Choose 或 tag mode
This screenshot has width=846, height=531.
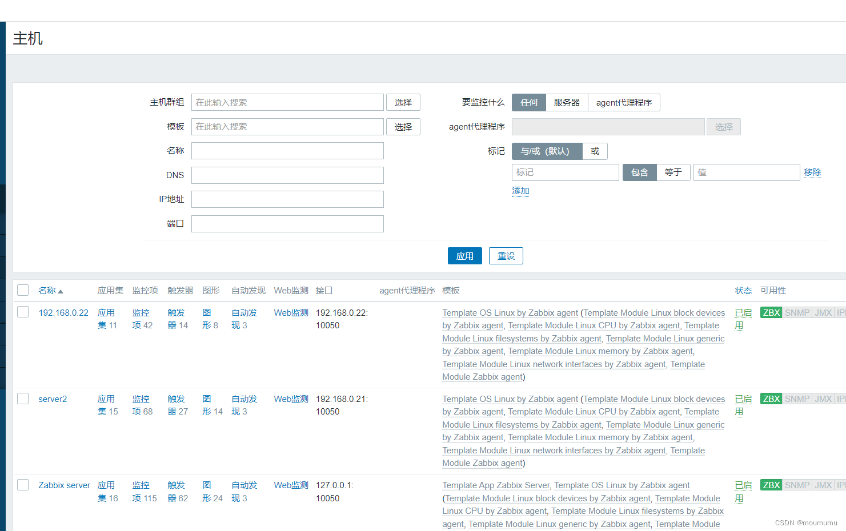pos(595,151)
